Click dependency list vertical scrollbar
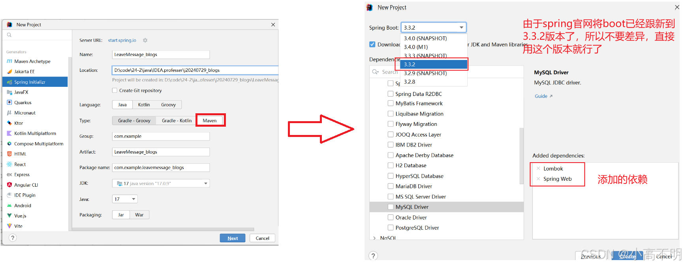Image resolution: width=684 pixels, height=266 pixels. (x=521, y=156)
